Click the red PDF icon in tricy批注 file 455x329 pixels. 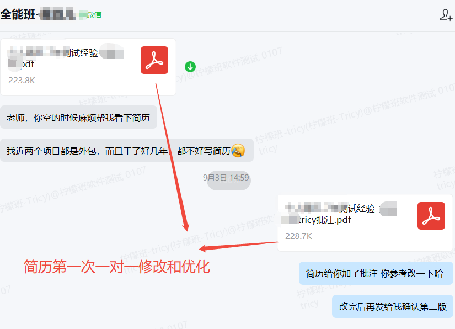[x=431, y=216]
